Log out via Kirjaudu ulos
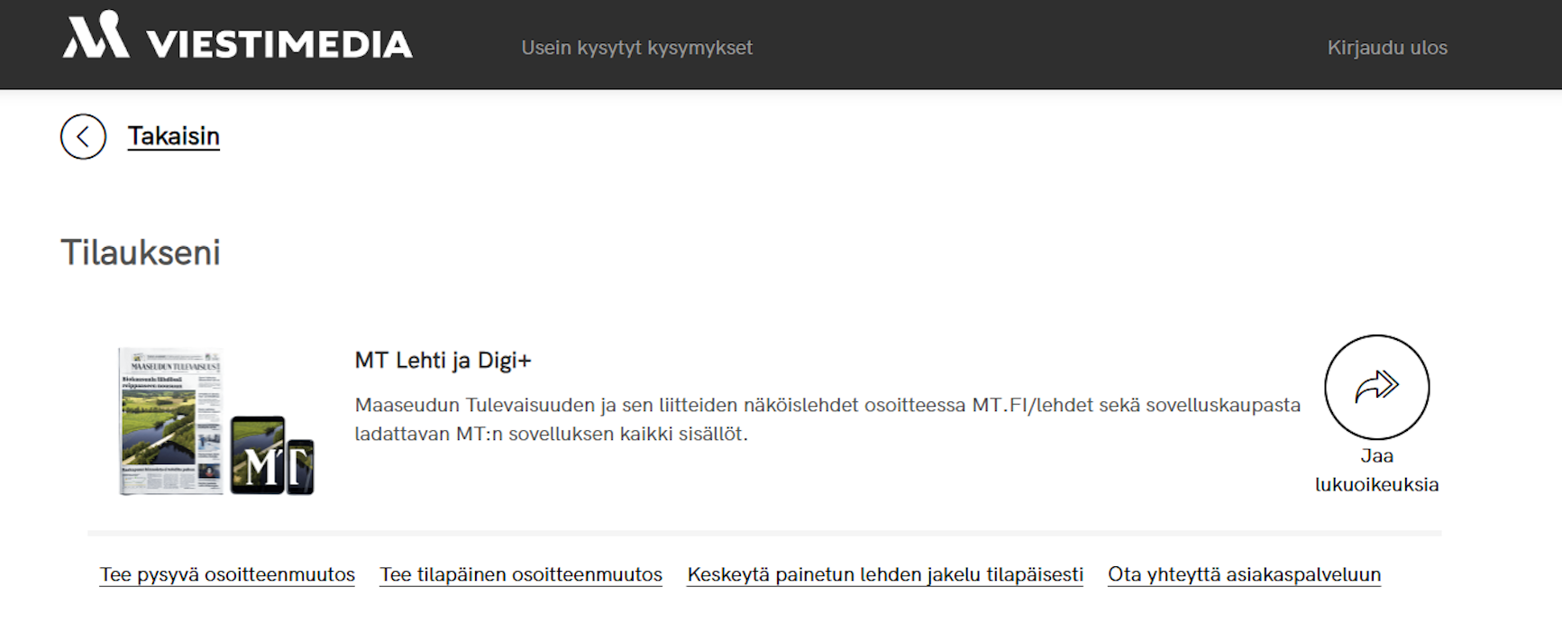The image size is (1562, 633). click(1386, 48)
